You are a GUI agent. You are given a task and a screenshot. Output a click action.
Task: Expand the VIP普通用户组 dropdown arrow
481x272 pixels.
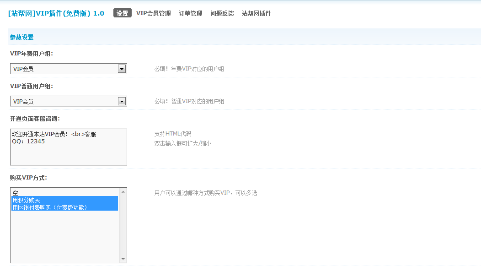click(x=122, y=101)
